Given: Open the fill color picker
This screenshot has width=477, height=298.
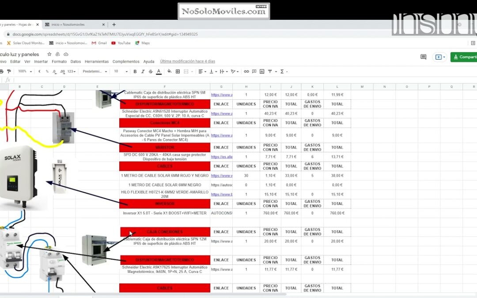Looking at the screenshot, I should [x=170, y=72].
